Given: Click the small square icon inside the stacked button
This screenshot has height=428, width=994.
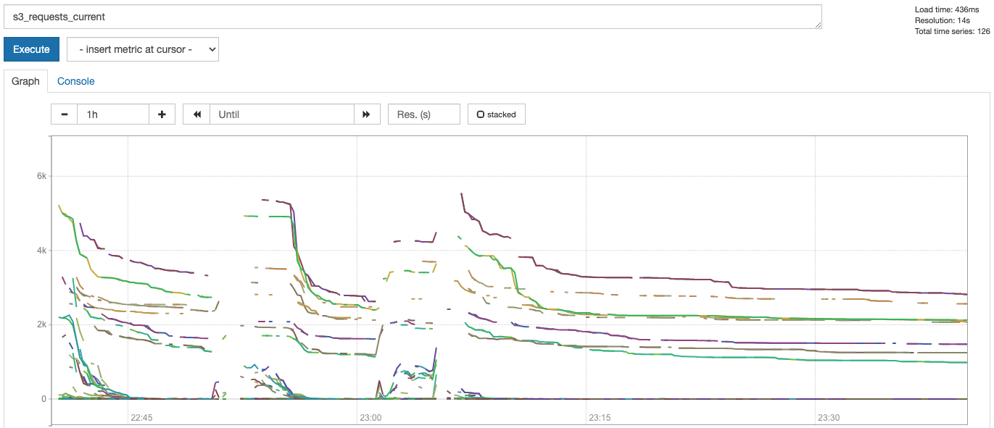Looking at the screenshot, I should [481, 113].
